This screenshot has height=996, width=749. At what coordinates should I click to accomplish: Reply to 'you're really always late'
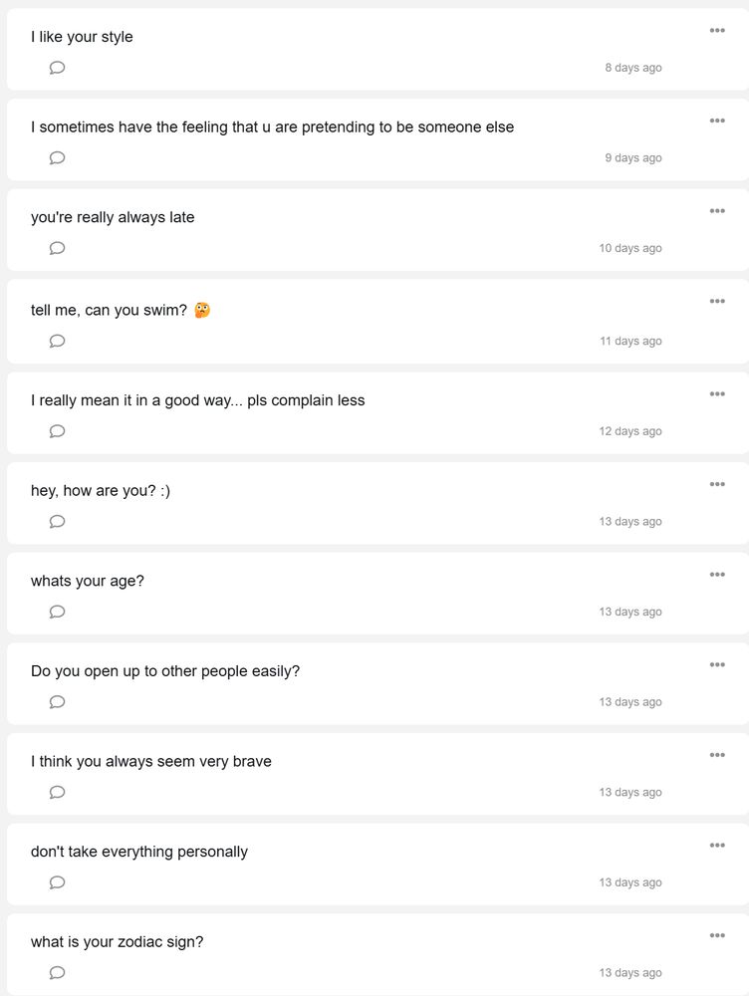(58, 248)
